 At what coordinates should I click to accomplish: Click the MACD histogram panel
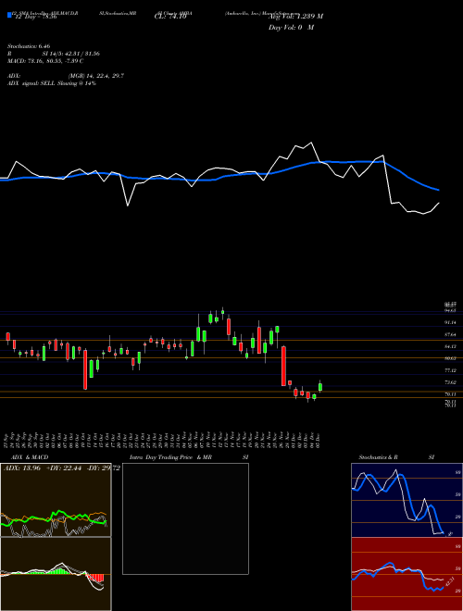[x=56, y=574]
